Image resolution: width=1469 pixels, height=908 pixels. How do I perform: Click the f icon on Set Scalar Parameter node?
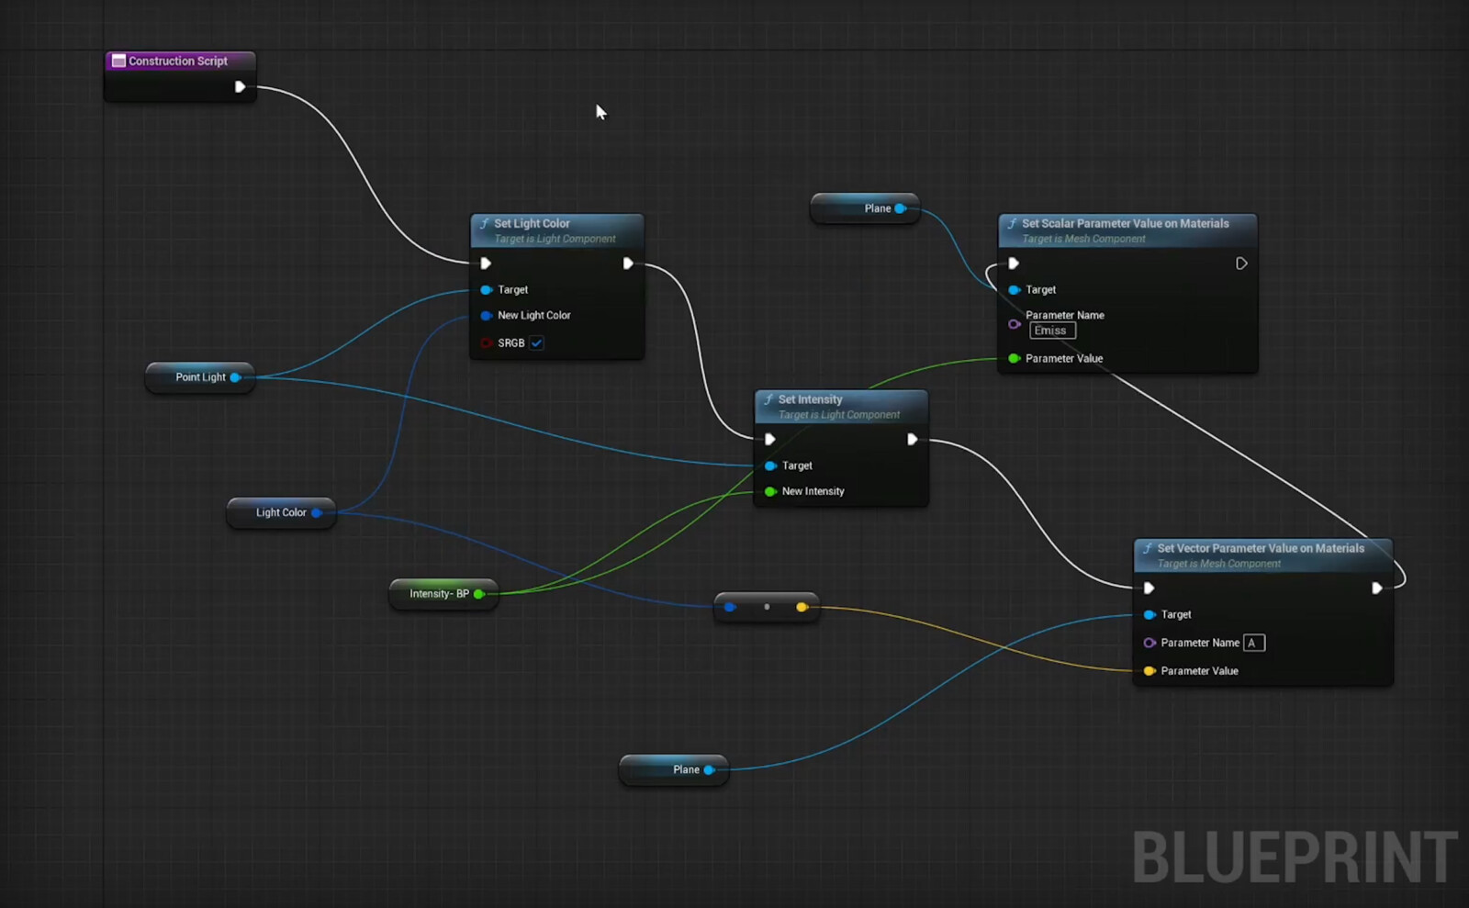(x=1011, y=223)
